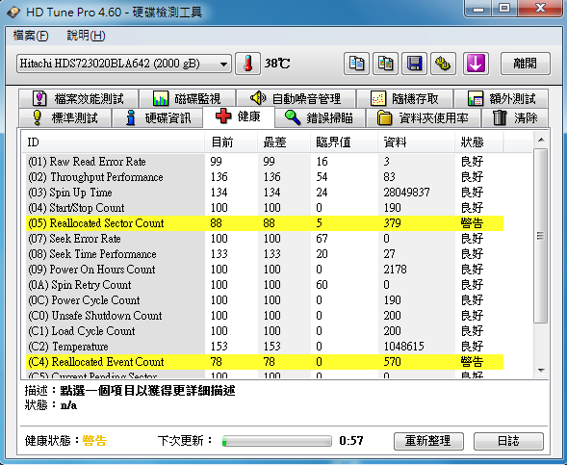The width and height of the screenshot is (567, 465).
Task: Click the 重新整理 refresh button
Action: coord(428,441)
